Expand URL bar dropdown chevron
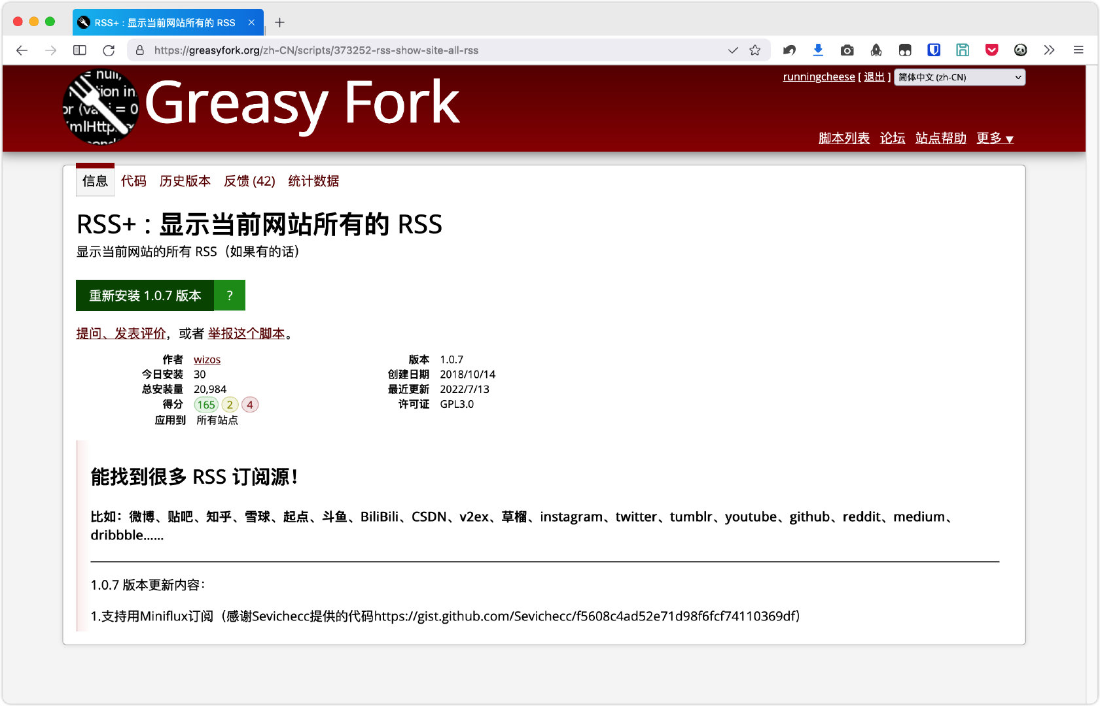Image resolution: width=1100 pixels, height=706 pixels. click(733, 50)
